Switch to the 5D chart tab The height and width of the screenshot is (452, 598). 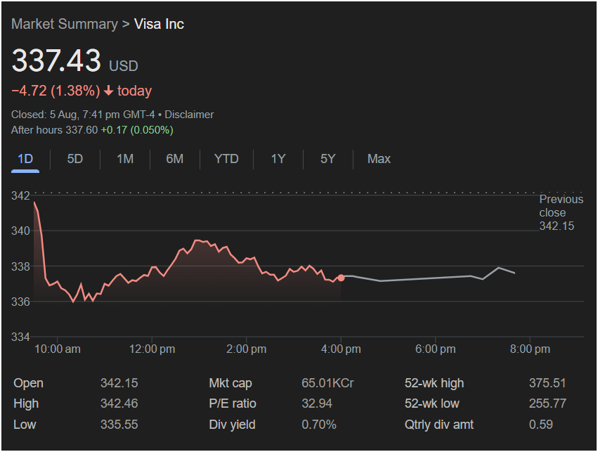tap(75, 159)
